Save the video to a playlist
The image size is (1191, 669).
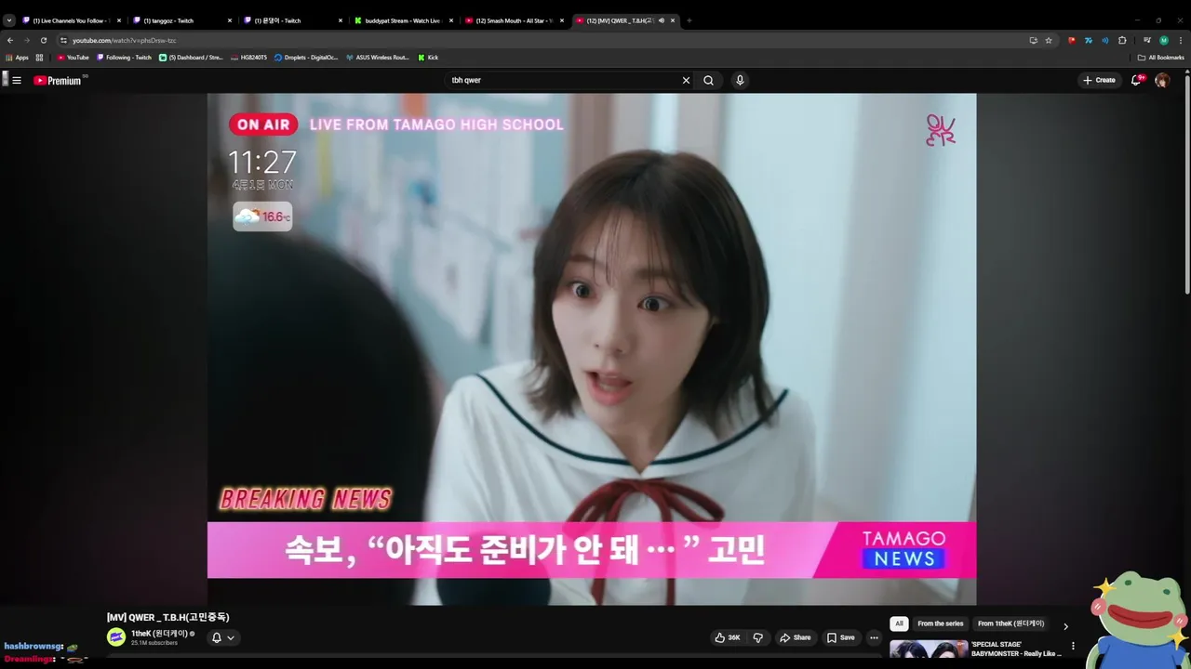[841, 637]
